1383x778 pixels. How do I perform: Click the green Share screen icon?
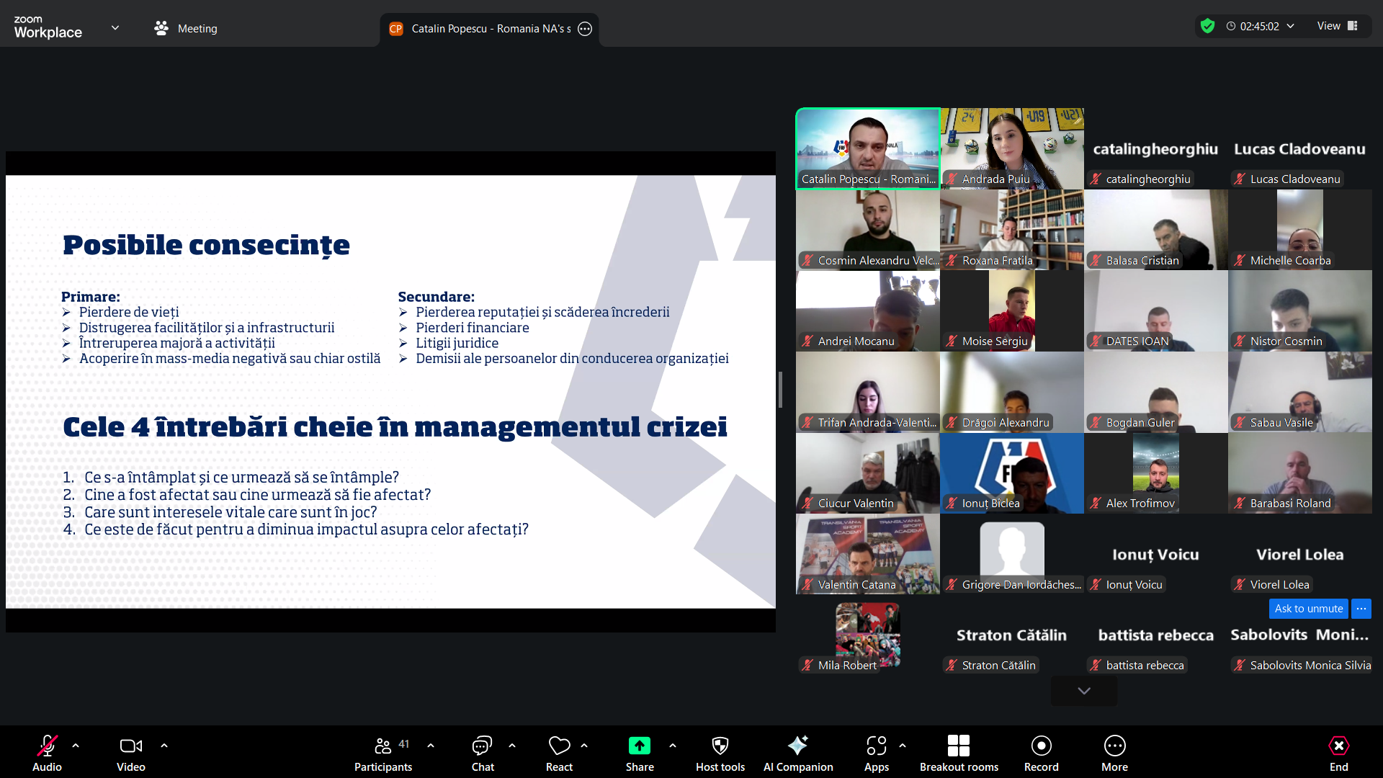pyautogui.click(x=639, y=746)
